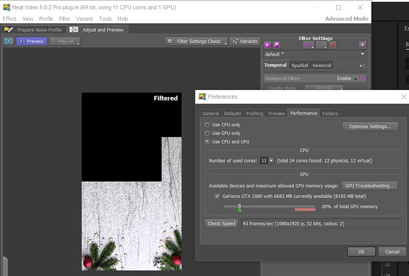Open the Quality Mode Normal dropdown
409x276 pixels.
coord(324,88)
